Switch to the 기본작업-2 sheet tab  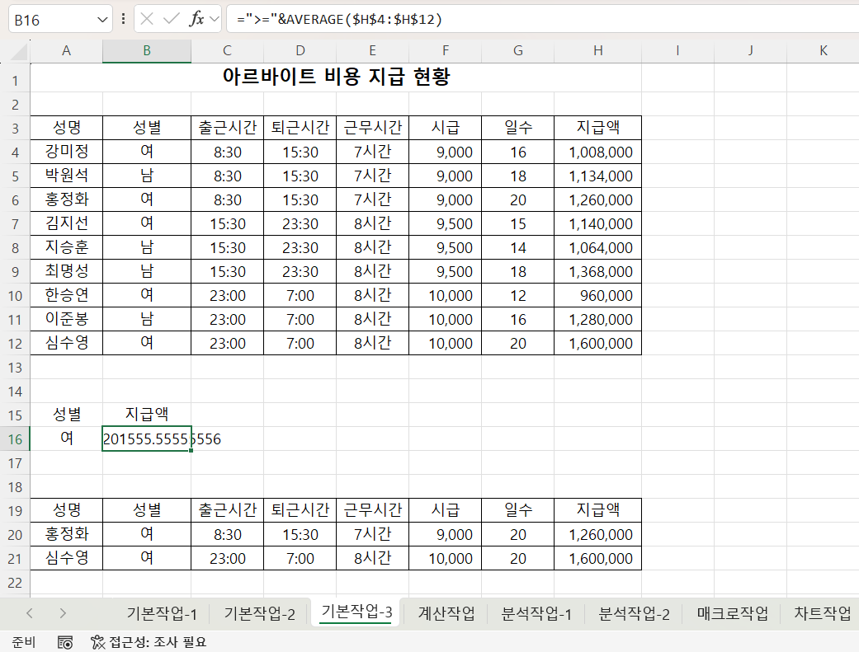[260, 614]
